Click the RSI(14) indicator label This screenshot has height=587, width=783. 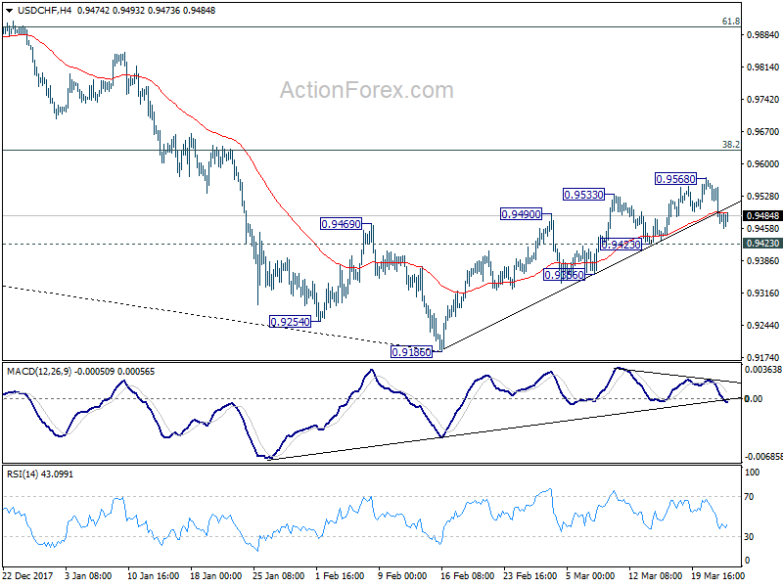pos(23,474)
